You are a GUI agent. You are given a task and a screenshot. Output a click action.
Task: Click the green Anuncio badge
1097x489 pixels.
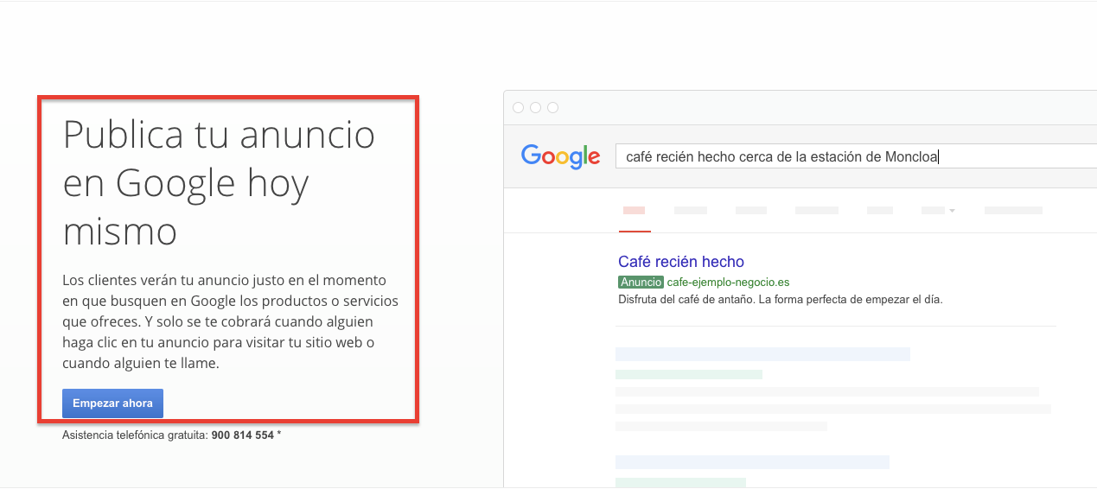(641, 283)
